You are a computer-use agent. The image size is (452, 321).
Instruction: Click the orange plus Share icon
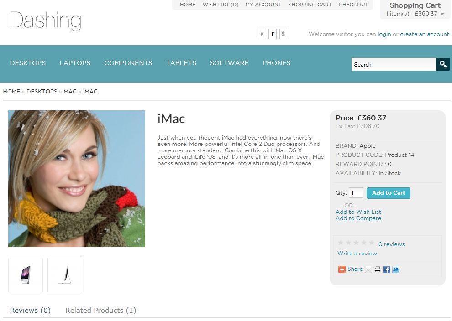point(342,269)
